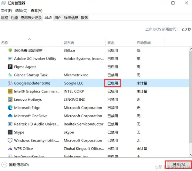Click 已禁用 status of Lenovo Hotkeys row
Image resolution: width=192 pixels, height=171 pixels.
113,100
